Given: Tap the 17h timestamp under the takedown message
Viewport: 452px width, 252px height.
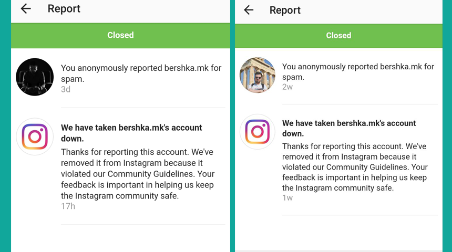Looking at the screenshot, I should click(68, 206).
